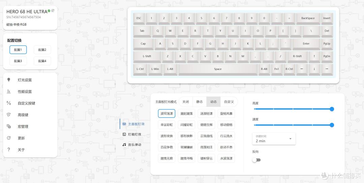Select the left arrow key
This screenshot has width=364, height=183.
click(302, 70)
